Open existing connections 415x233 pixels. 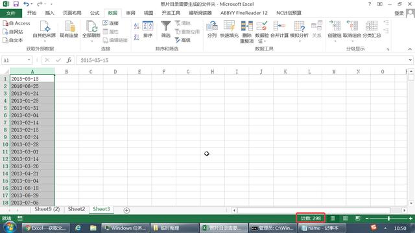[69, 29]
